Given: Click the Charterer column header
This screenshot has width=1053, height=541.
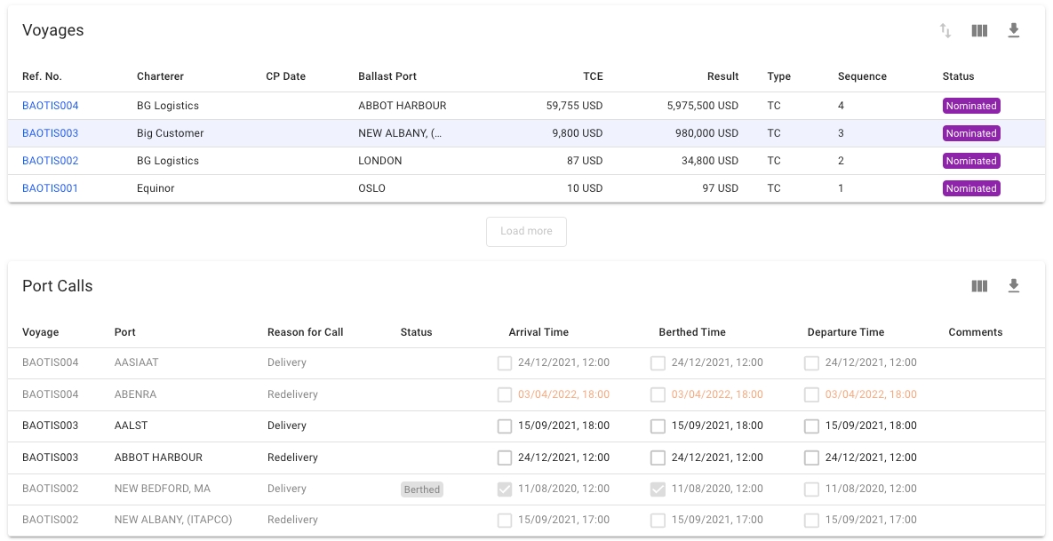Looking at the screenshot, I should 160,76.
